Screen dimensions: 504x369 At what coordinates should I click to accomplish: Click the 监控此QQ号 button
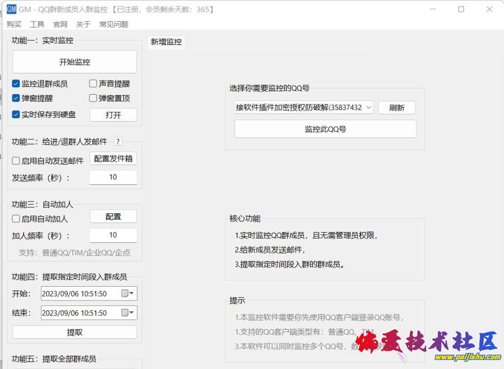[325, 129]
